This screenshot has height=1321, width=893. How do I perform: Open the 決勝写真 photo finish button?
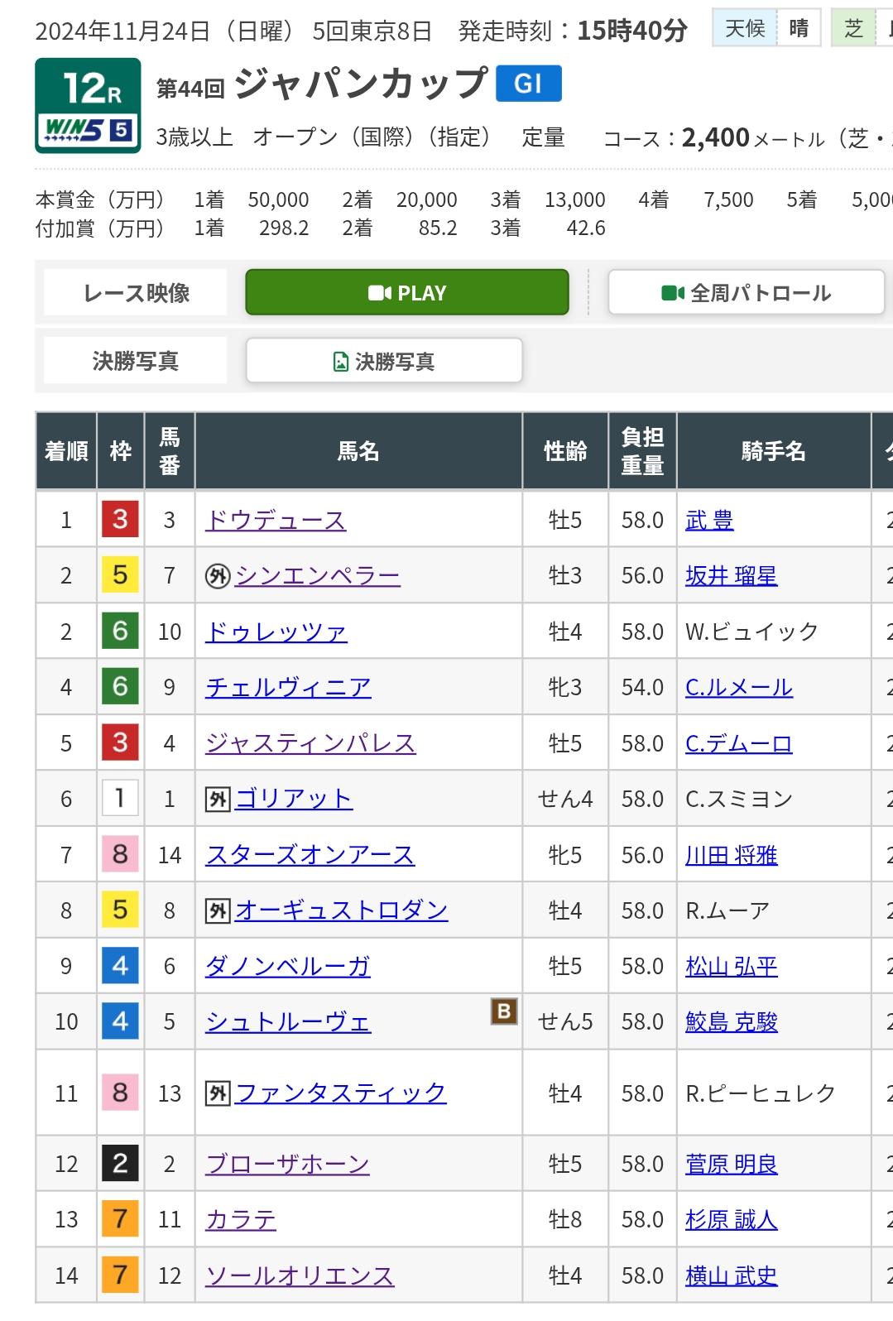click(384, 362)
